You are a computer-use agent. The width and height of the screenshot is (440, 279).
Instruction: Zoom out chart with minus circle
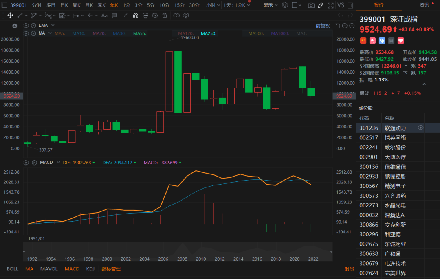[345, 26]
